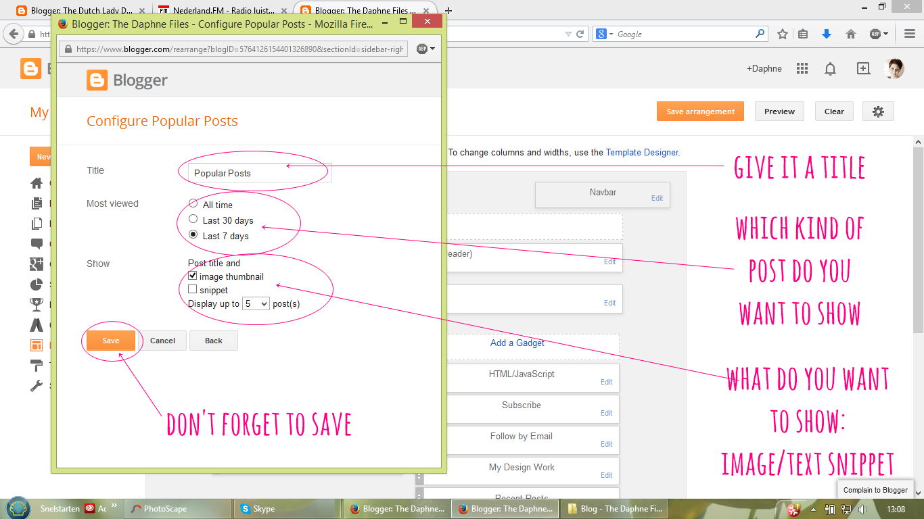This screenshot has height=519, width=924.
Task: Click the Preview button
Action: [779, 112]
